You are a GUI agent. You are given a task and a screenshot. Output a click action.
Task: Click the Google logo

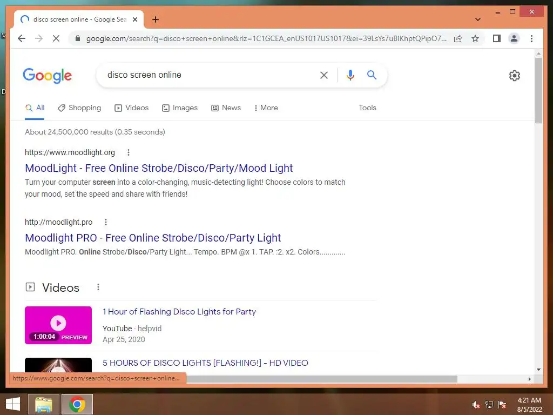point(48,76)
